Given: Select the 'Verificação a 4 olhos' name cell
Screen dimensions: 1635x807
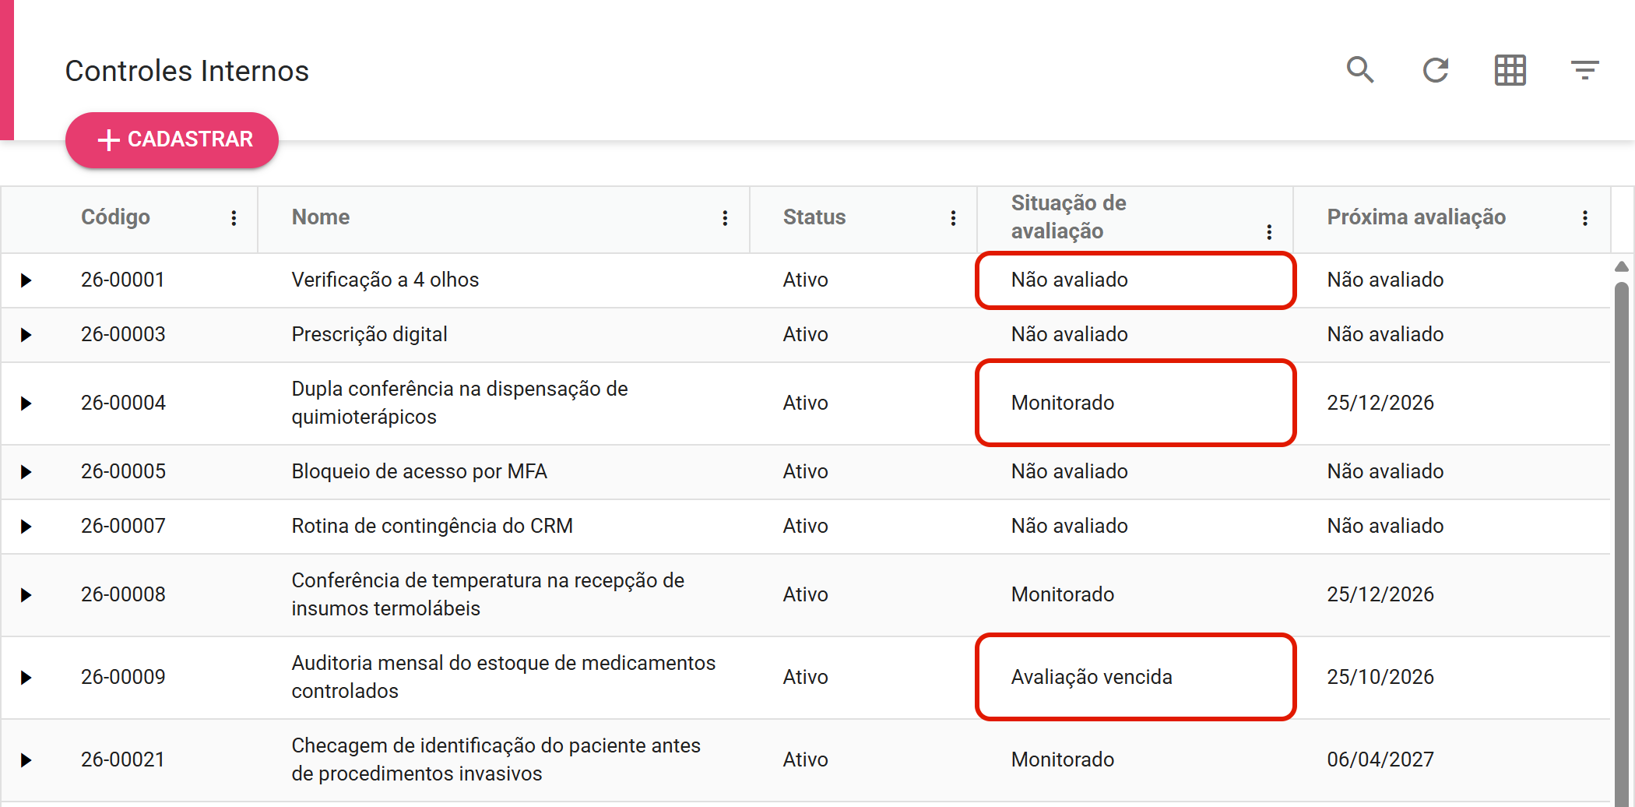Looking at the screenshot, I should coord(385,280).
